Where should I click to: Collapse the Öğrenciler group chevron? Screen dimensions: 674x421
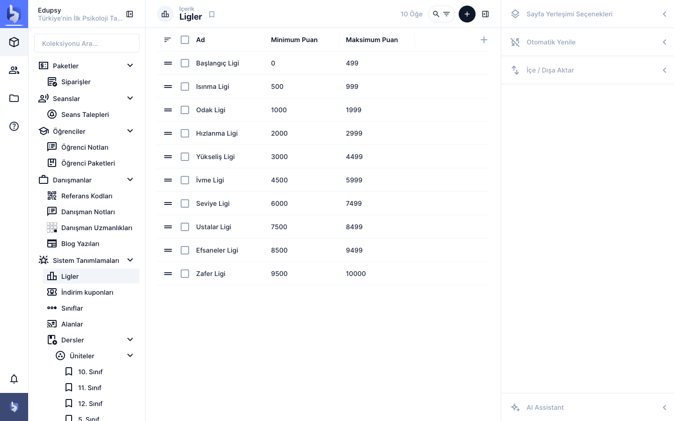pyautogui.click(x=130, y=131)
